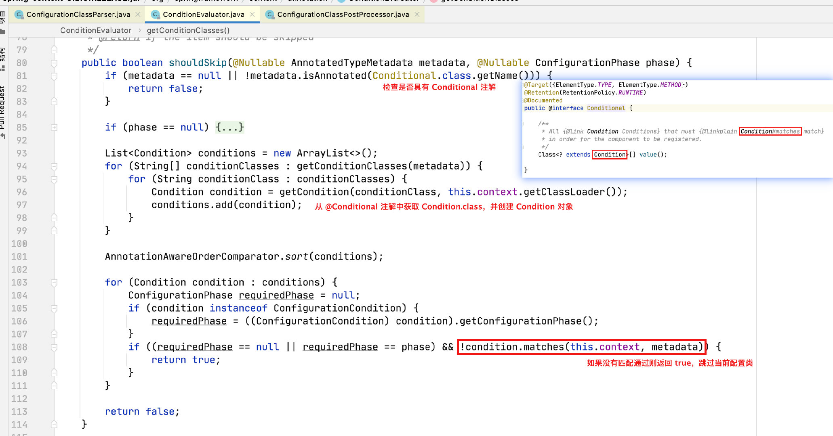Click Conditional class reference on line 81
The width and height of the screenshot is (833, 436).
(x=404, y=75)
